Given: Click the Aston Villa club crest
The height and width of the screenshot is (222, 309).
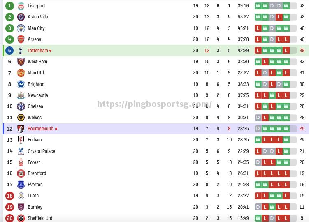Looking at the screenshot, I should [21, 17].
